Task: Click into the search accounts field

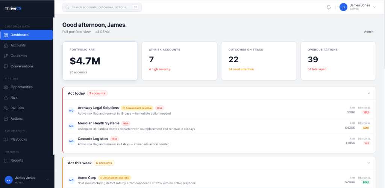Action: pos(102,7)
